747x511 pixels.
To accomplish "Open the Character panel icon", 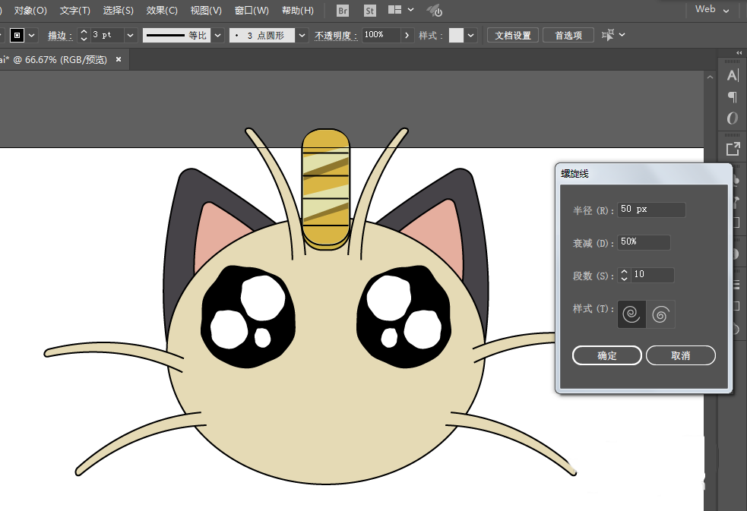I will point(732,75).
